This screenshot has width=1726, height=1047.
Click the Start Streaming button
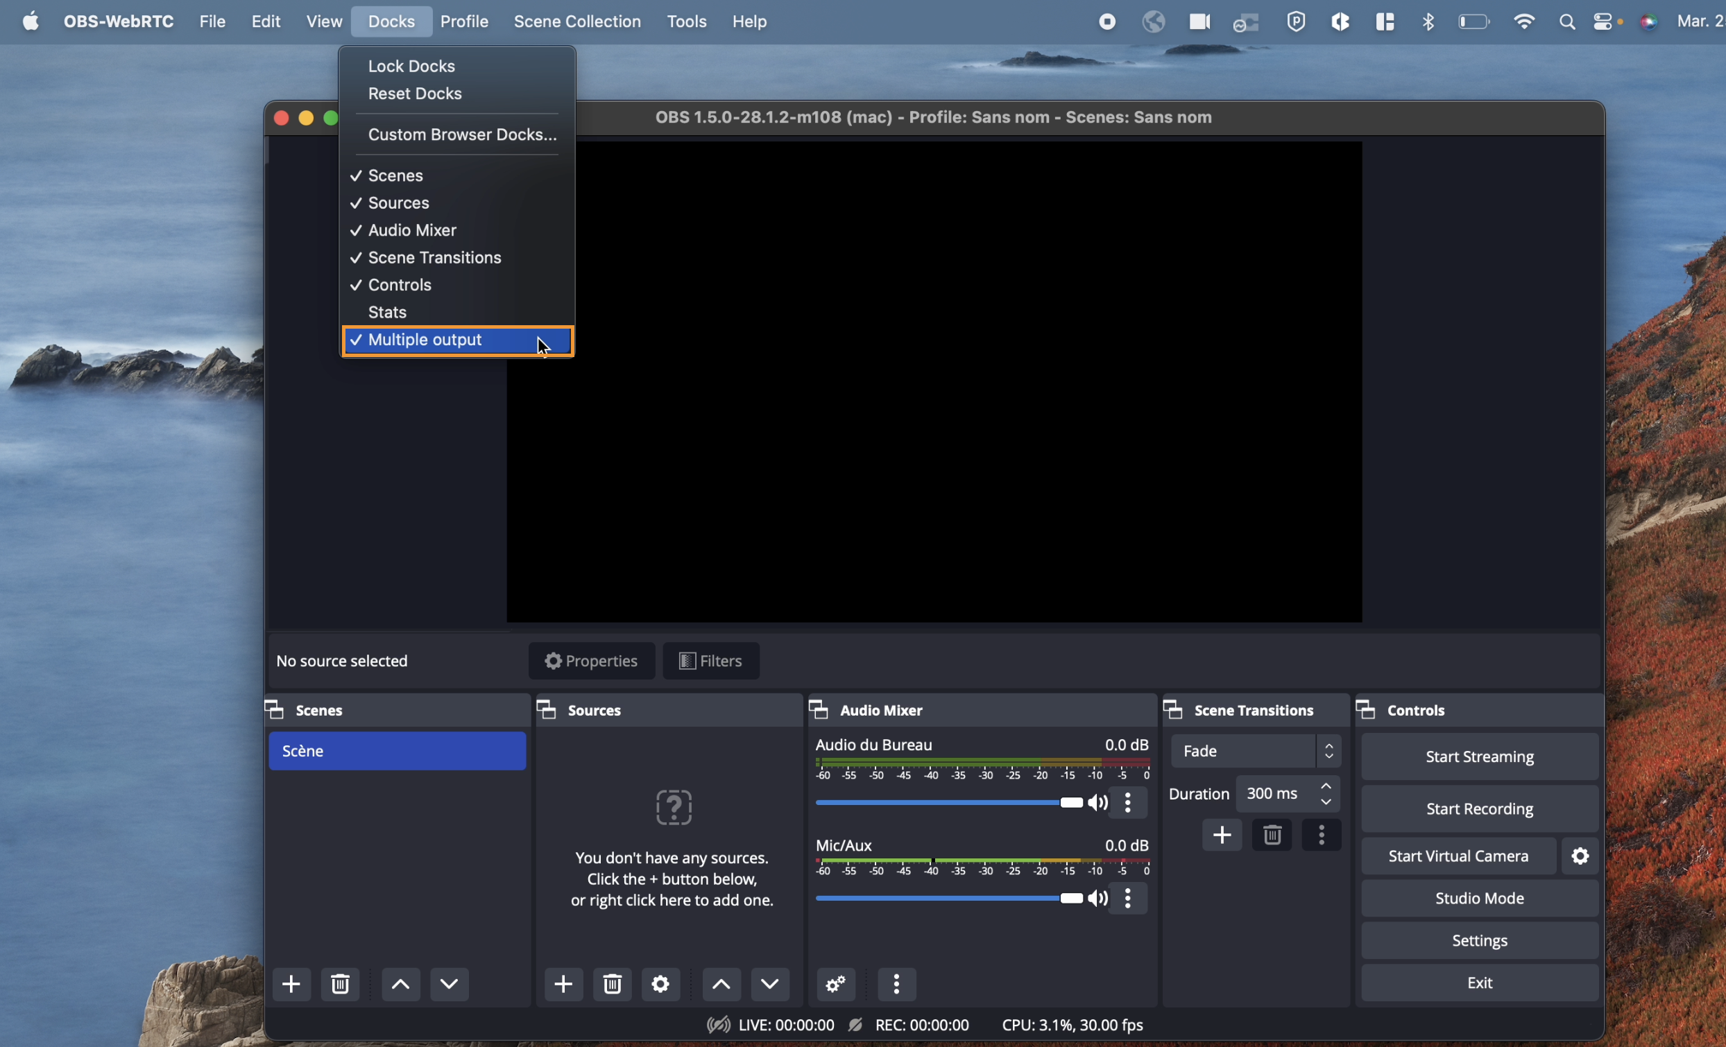tap(1480, 756)
